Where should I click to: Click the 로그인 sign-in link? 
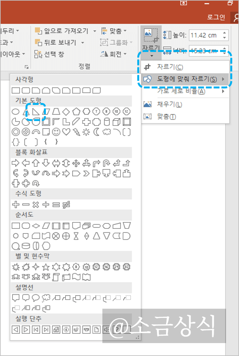click(216, 17)
